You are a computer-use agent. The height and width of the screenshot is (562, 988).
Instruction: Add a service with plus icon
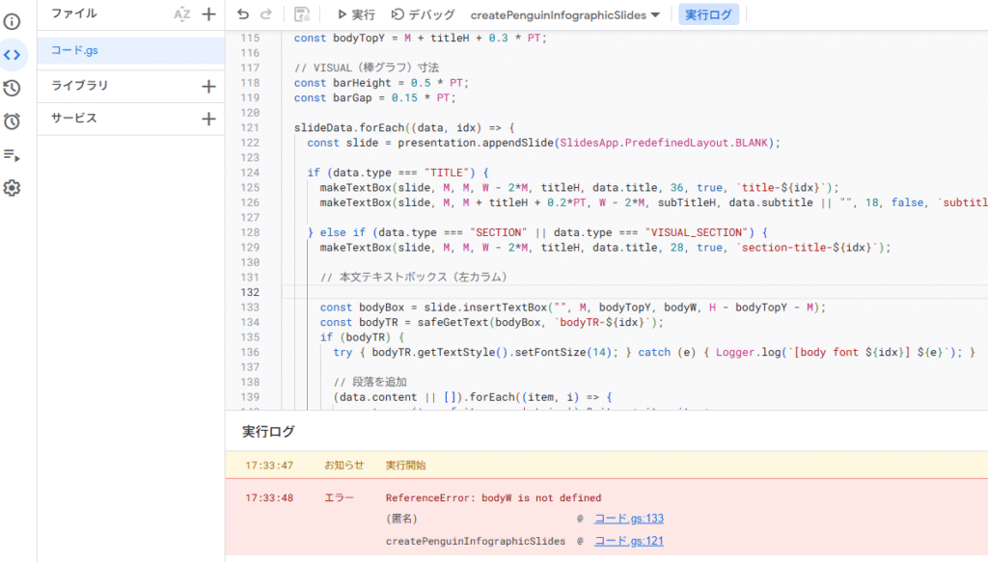[x=207, y=119]
